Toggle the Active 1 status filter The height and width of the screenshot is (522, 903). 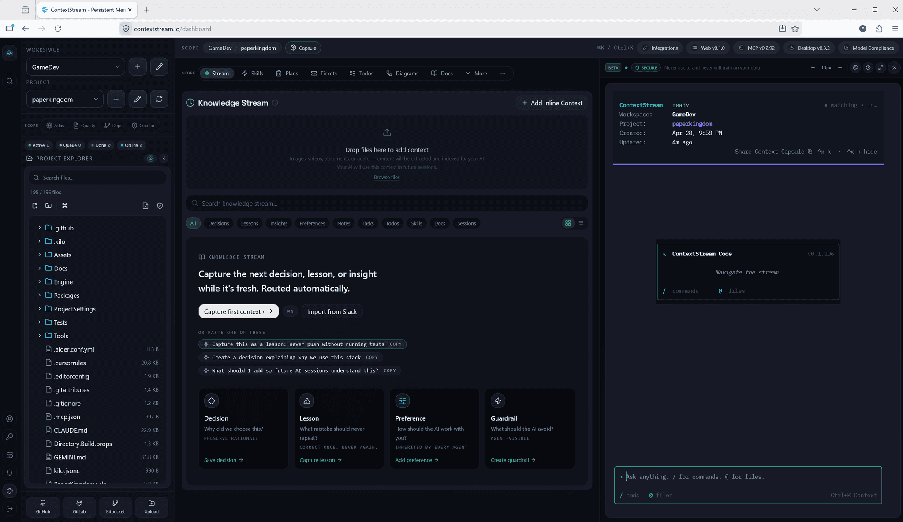pos(39,145)
